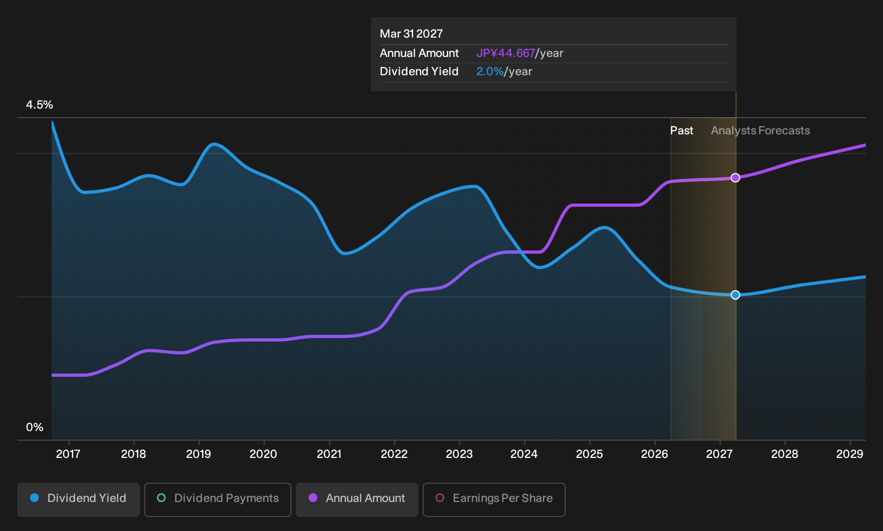Click the JP¥44.667 annual amount value
This screenshot has width=883, height=531.
(x=505, y=53)
